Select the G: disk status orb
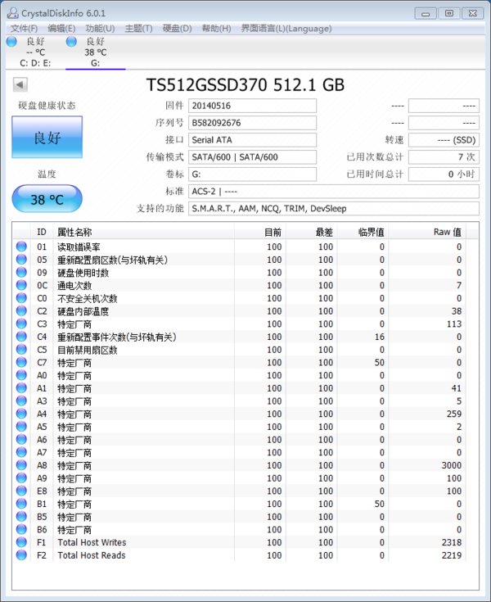 pyautogui.click(x=71, y=42)
